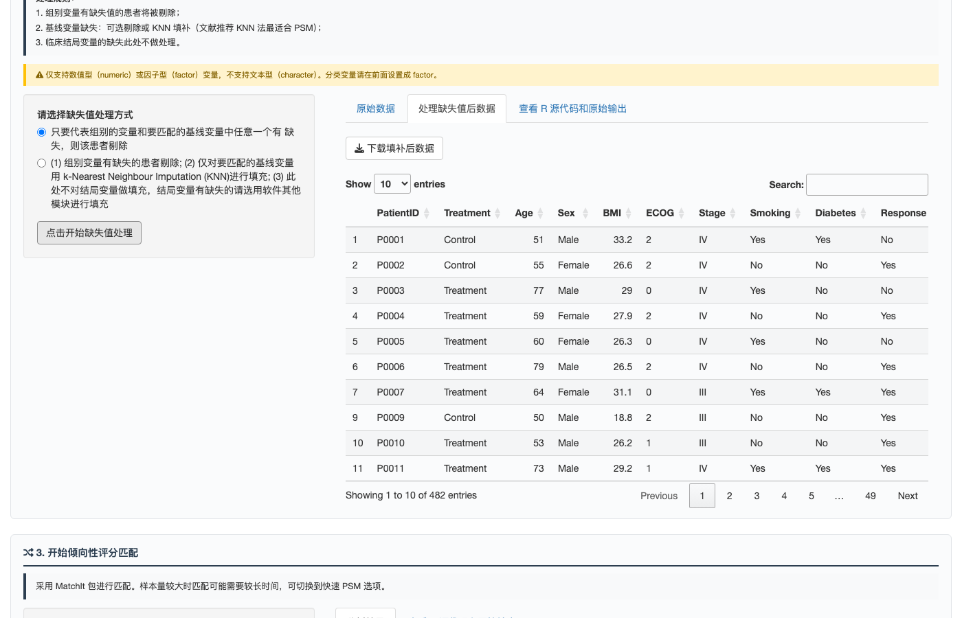
Task: Click PatientID cell P0004
Action: (390, 316)
